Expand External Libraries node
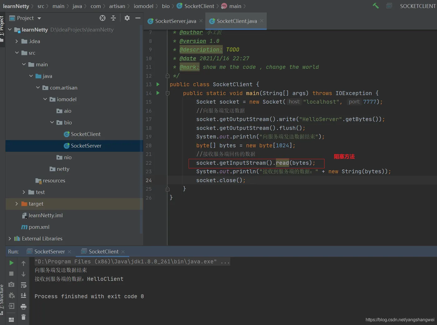The height and width of the screenshot is (325, 437). [x=10, y=239]
